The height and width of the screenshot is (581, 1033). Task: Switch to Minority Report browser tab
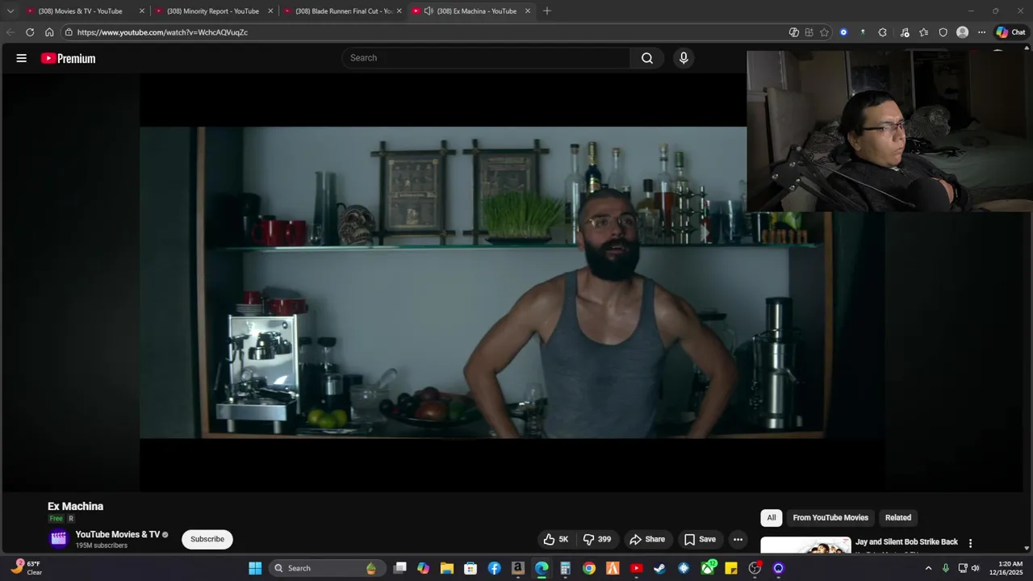point(214,11)
